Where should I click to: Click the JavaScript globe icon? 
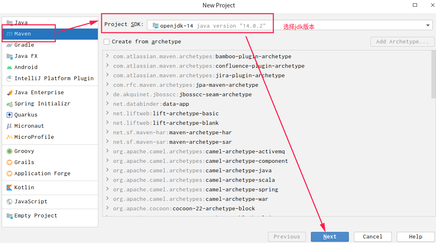click(x=9, y=202)
